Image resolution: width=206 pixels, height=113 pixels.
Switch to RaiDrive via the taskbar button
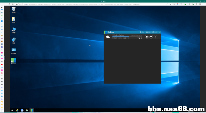click(x=32, y=110)
